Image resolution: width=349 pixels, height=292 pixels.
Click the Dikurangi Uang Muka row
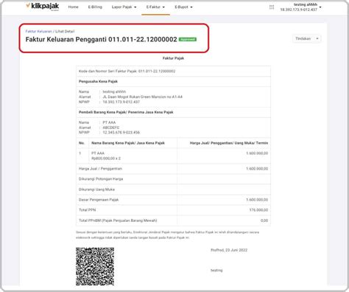pos(173,190)
